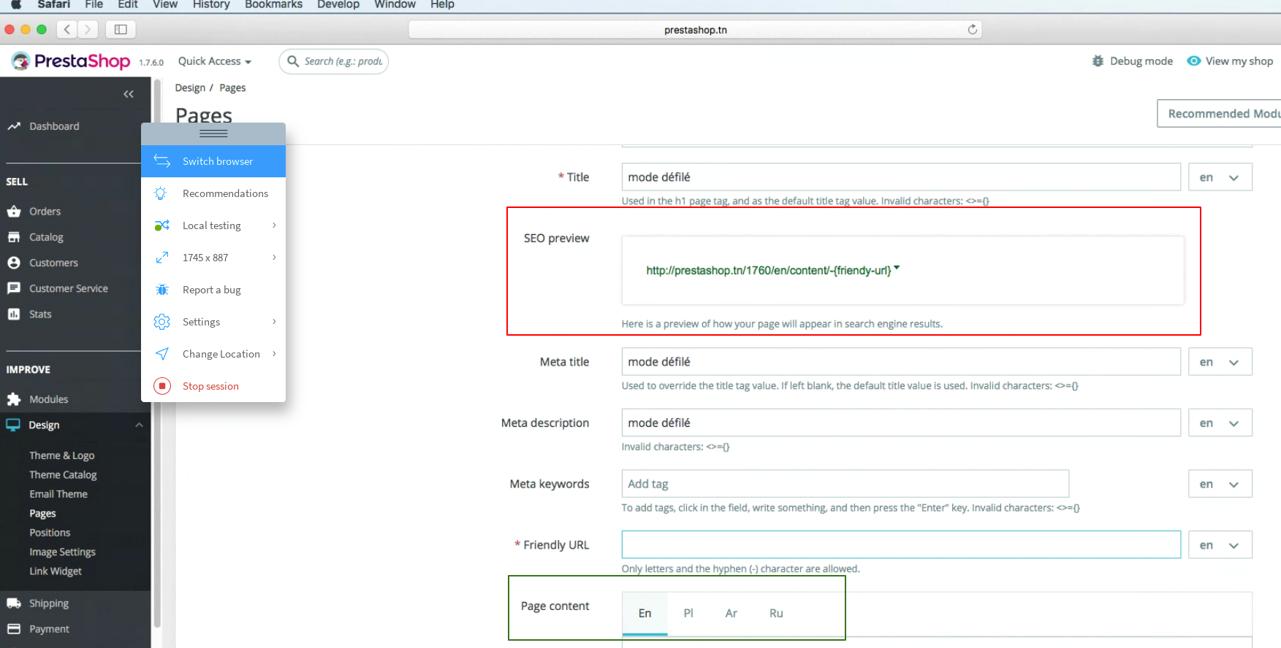Click the Settings gear icon in popup
This screenshot has width=1281, height=648.
(x=162, y=322)
